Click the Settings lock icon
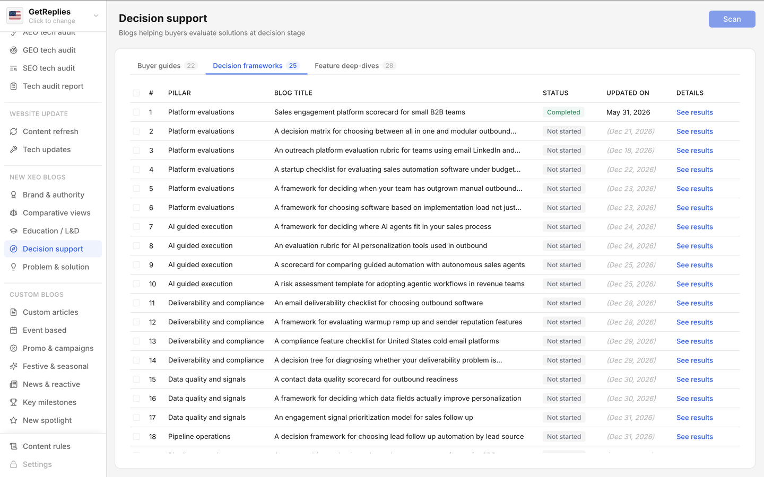The width and height of the screenshot is (764, 477). pyautogui.click(x=14, y=464)
